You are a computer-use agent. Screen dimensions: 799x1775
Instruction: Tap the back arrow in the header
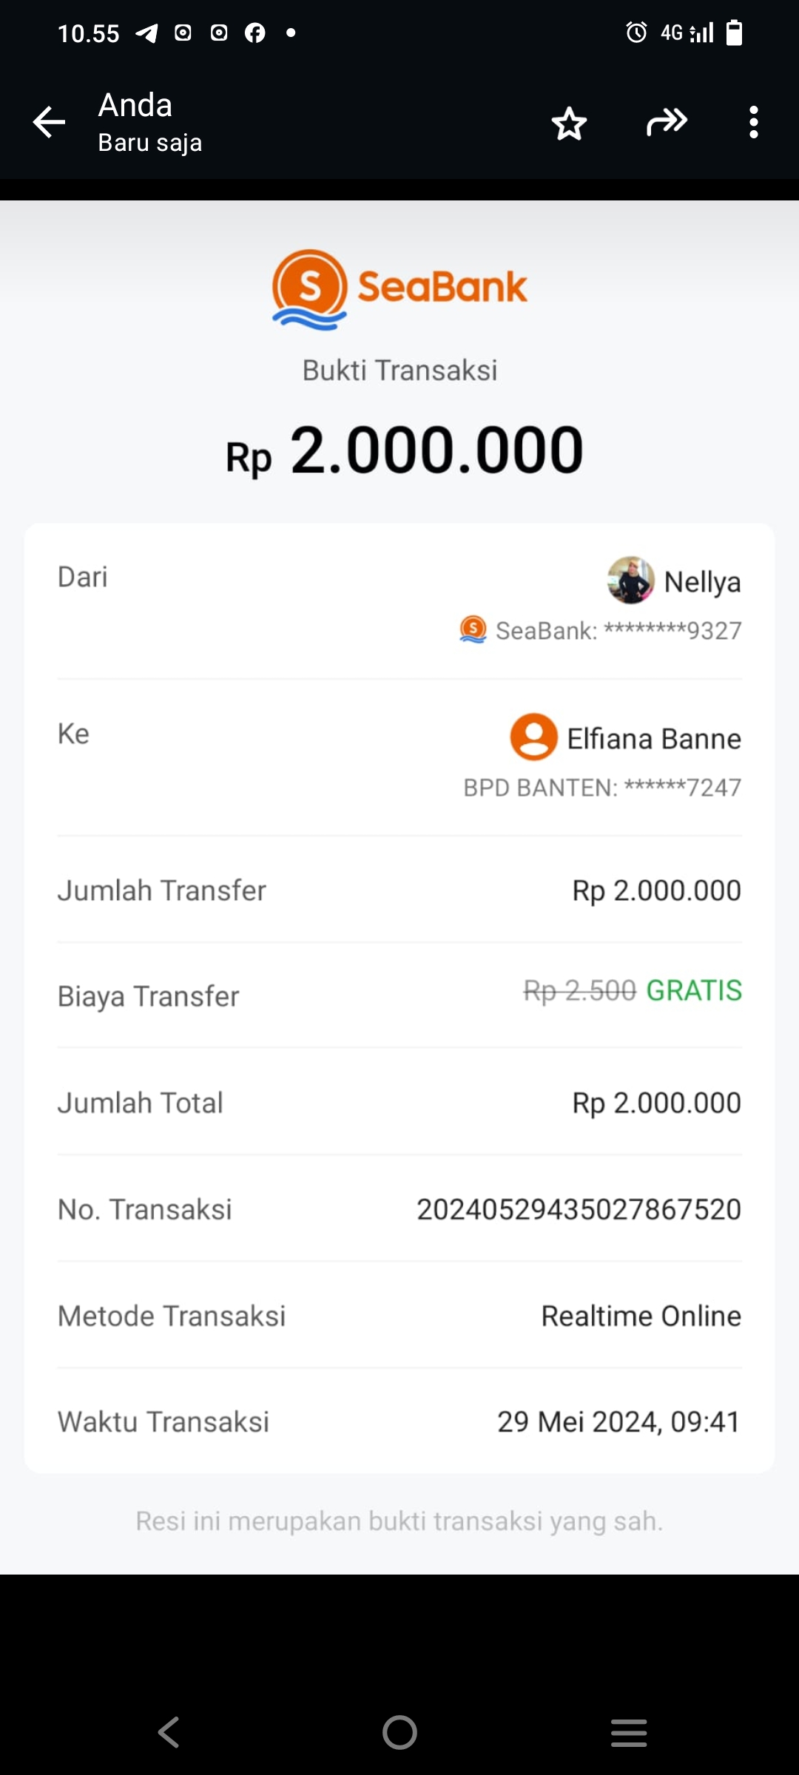click(50, 122)
